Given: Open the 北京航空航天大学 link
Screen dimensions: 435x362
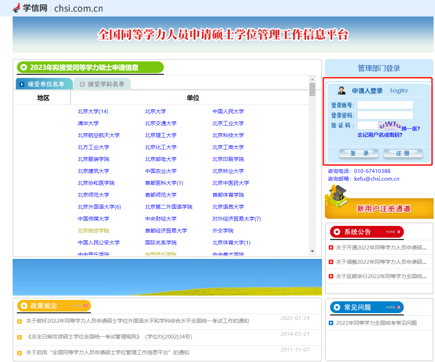Looking at the screenshot, I should (99, 135).
